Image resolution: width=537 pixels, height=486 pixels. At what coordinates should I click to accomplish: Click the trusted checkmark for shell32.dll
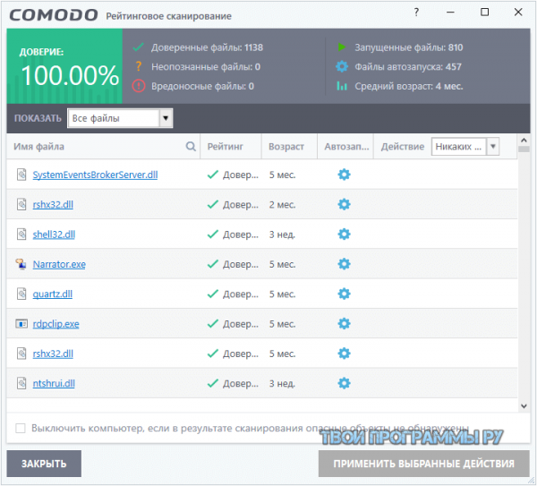click(213, 234)
